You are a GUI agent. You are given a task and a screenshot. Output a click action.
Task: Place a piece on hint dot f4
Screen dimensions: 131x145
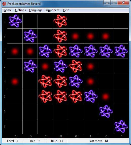click(x=90, y=82)
